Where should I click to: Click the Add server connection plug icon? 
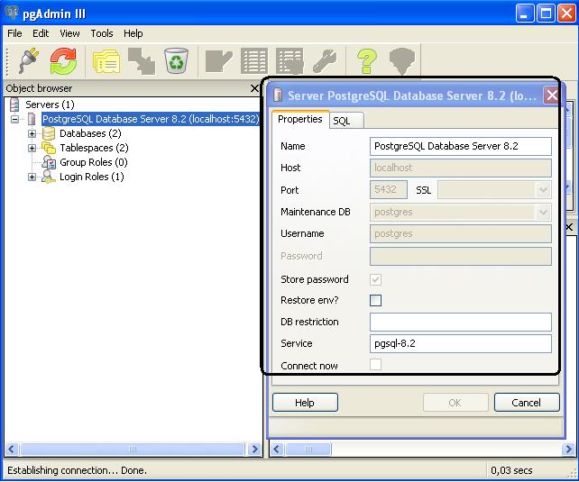pyautogui.click(x=29, y=61)
